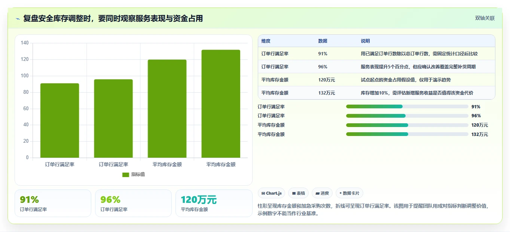Select the 进度 chip
Image resolution: width=510 pixels, height=232 pixels.
pyautogui.click(x=322, y=193)
